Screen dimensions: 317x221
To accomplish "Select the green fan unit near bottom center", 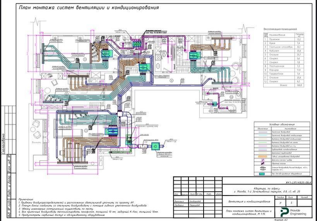I will pos(156,146).
